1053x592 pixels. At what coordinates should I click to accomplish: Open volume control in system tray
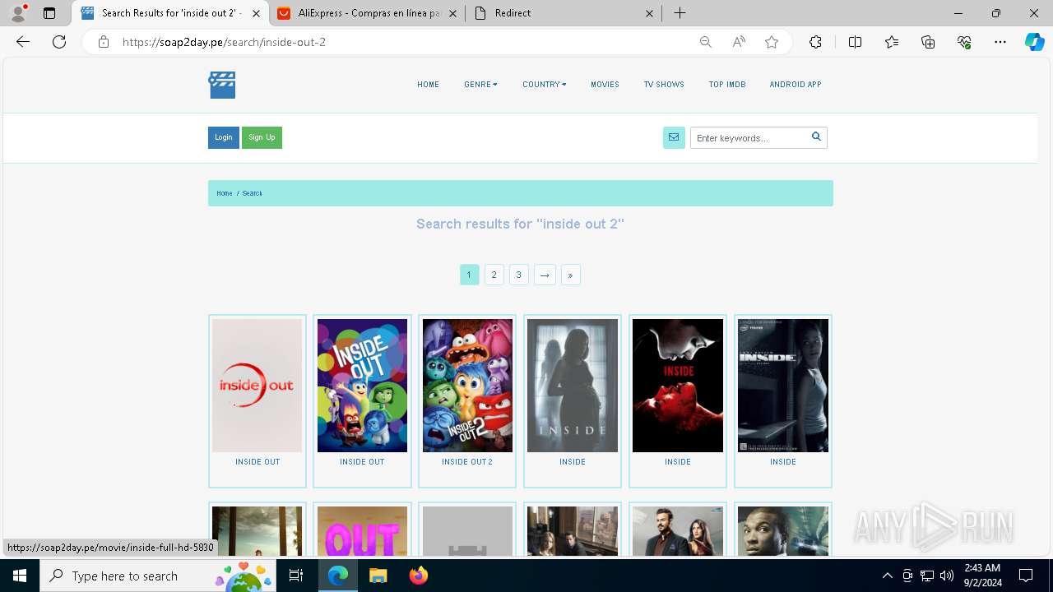click(947, 576)
